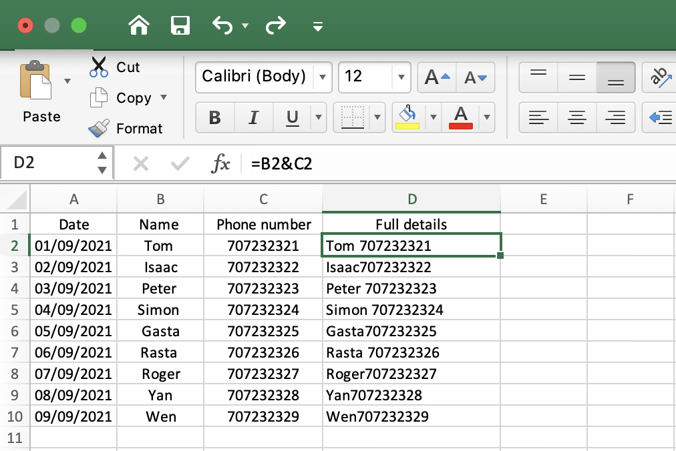Expand the font size dropdown arrow
This screenshot has height=451, width=676.
pyautogui.click(x=401, y=77)
